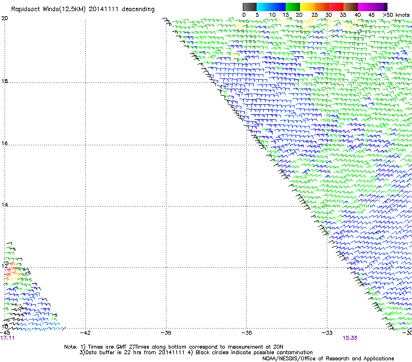The height and width of the screenshot is (362, 412).
Task: Click the '16' latitude axis label
Action: [4, 144]
